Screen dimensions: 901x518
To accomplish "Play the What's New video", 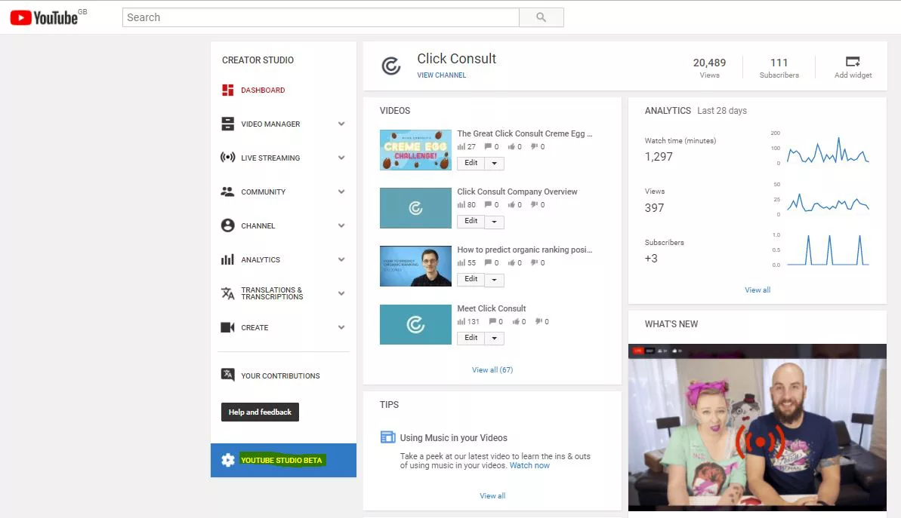I will click(x=758, y=428).
